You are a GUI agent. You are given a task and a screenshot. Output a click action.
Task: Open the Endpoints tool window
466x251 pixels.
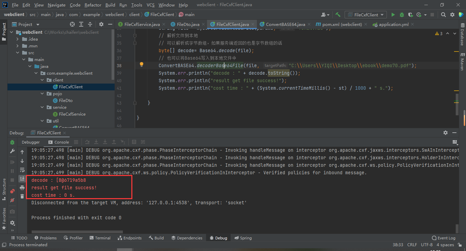point(130,238)
